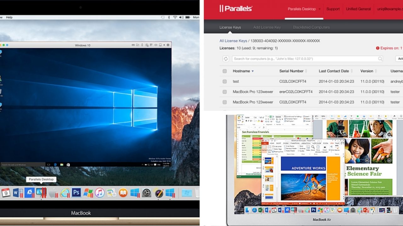Open iTunes from the dock
The width and height of the screenshot is (403, 226).
(99, 192)
